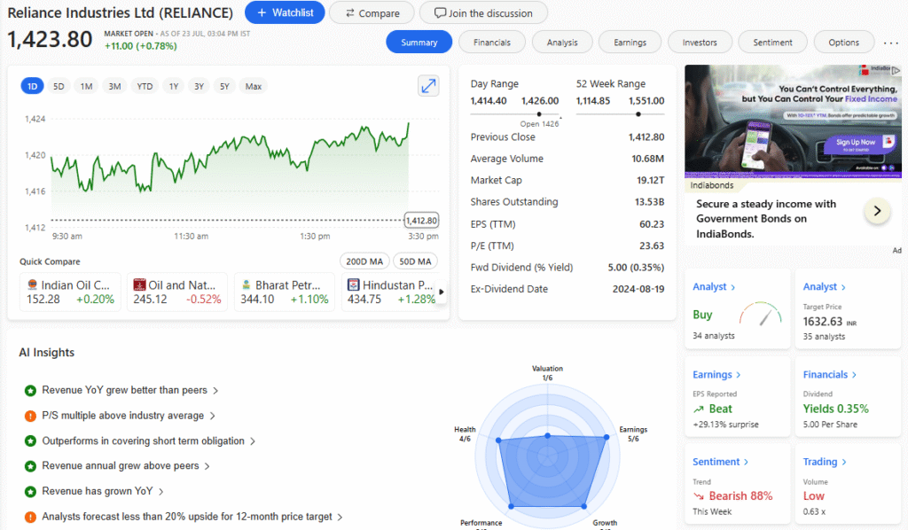Click the circular arrow on the IndiaBonds ad

click(877, 211)
